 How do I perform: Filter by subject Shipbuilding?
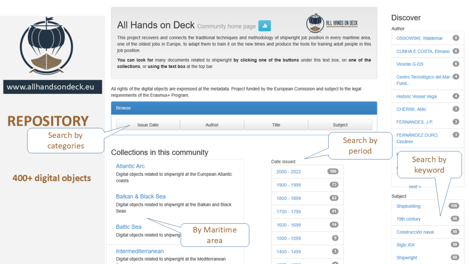[x=408, y=206]
